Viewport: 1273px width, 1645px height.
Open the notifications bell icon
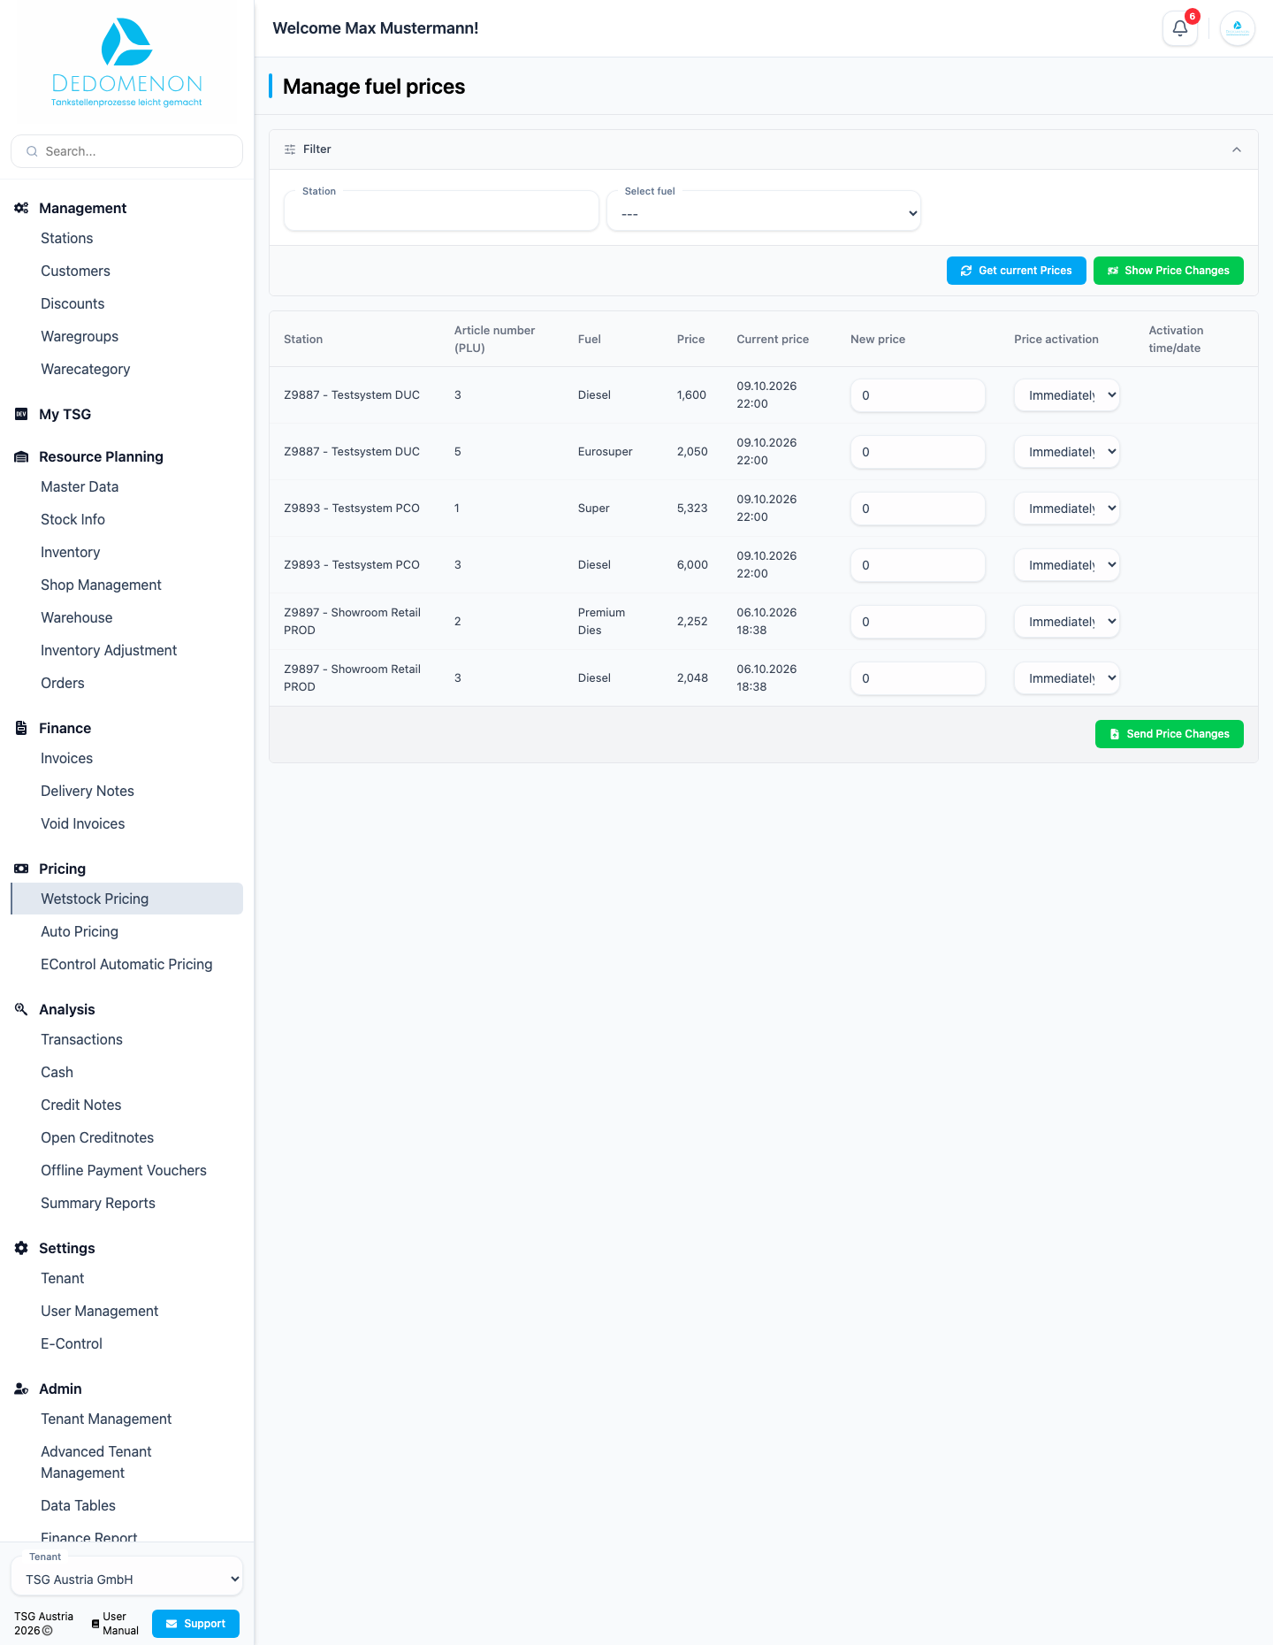coord(1179,28)
